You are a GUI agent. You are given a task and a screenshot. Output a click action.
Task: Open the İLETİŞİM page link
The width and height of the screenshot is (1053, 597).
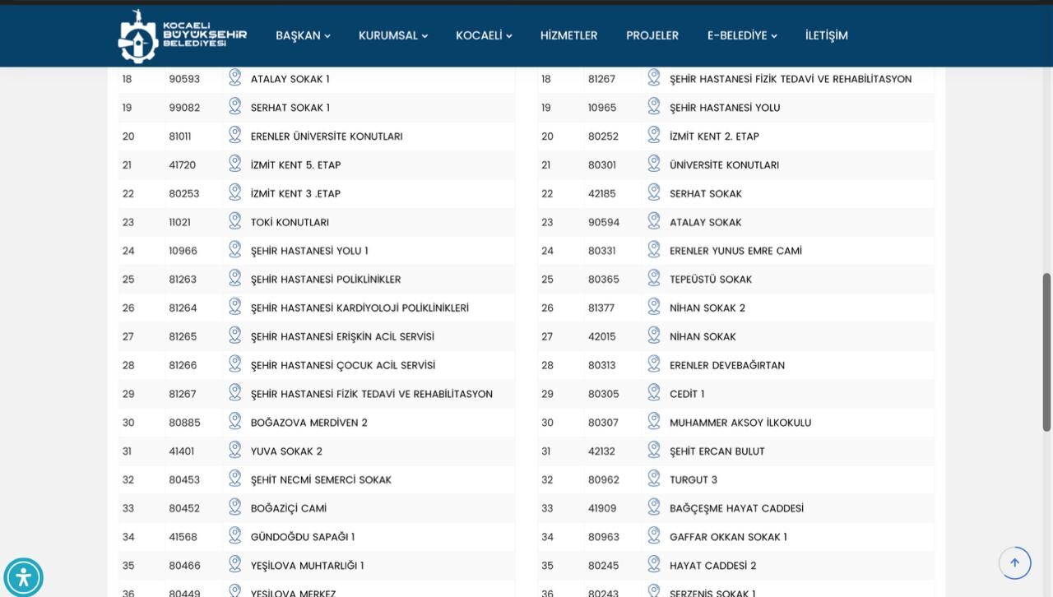(x=827, y=35)
